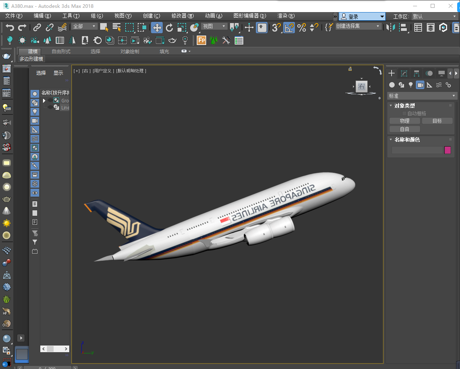Collapse the 名称和颜色 rollout
The height and width of the screenshot is (369, 460).
coord(391,140)
